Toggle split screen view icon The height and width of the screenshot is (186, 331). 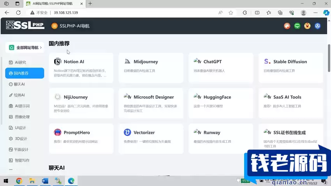click(x=257, y=13)
